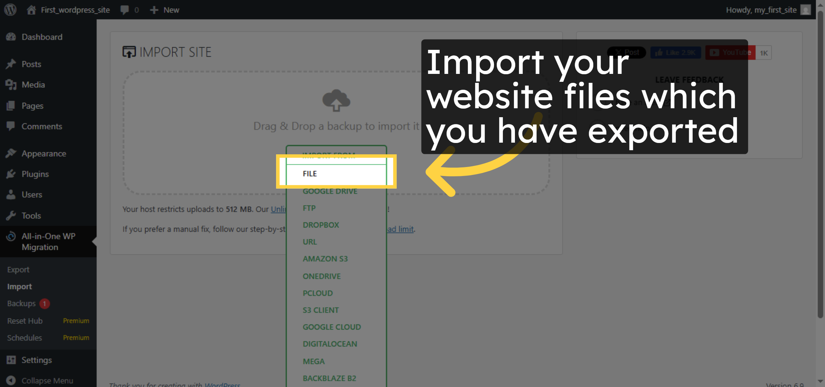Click the WordPress logo in the admin bar
The height and width of the screenshot is (387, 825).
[x=10, y=10]
